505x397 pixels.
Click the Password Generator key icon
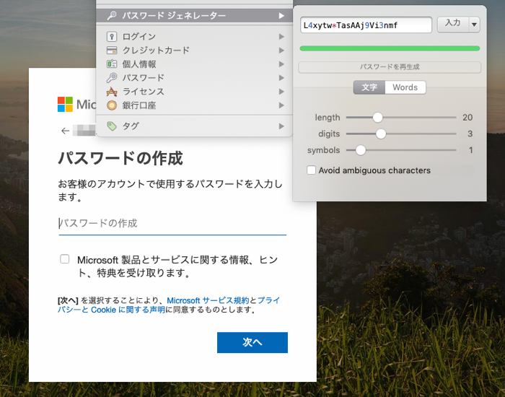click(112, 15)
